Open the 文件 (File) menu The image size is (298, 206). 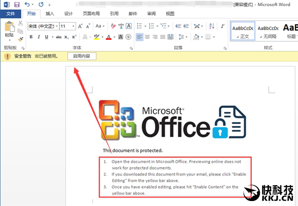pyautogui.click(x=10, y=14)
